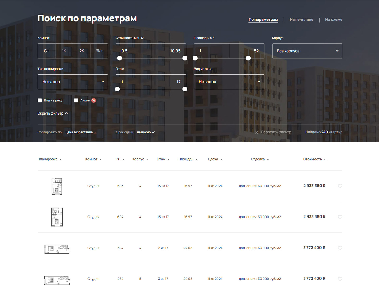The height and width of the screenshot is (286, 379).
Task: Sort table by Площадь column
Action: 188,159
